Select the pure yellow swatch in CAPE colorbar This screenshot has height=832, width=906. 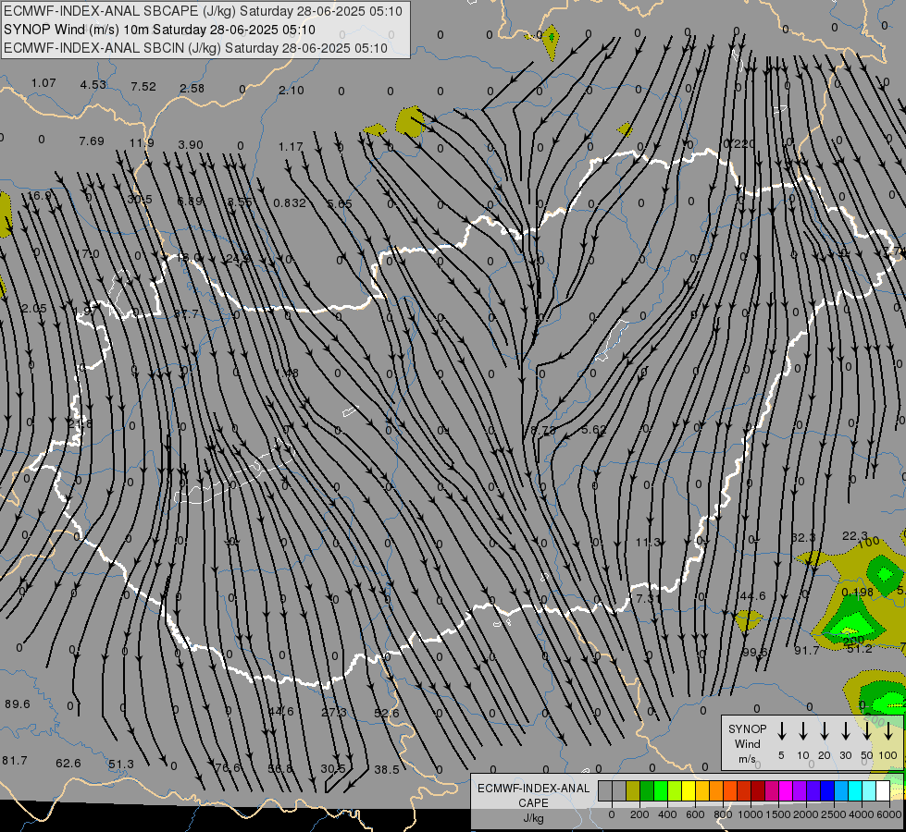pyautogui.click(x=689, y=791)
